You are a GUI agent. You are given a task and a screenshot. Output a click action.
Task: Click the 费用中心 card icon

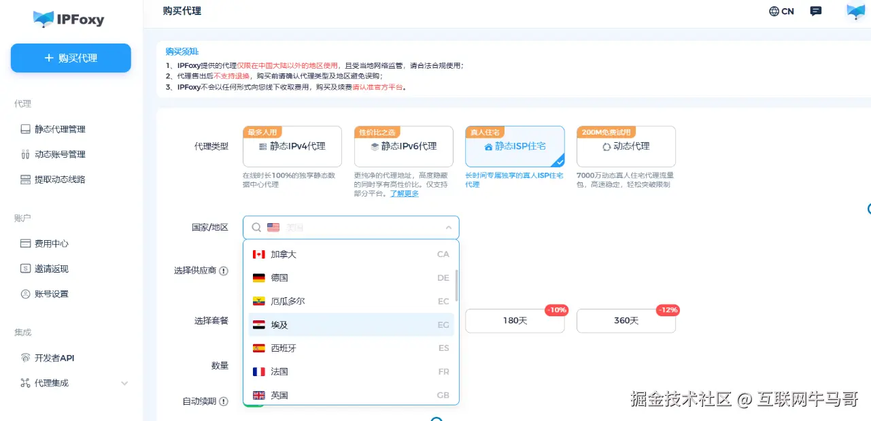[x=25, y=243]
